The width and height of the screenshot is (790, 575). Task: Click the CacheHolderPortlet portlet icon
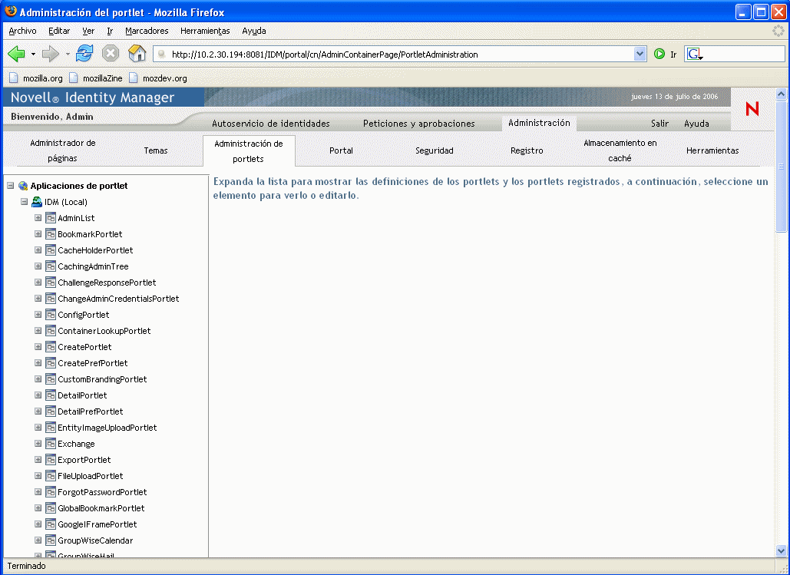point(51,250)
